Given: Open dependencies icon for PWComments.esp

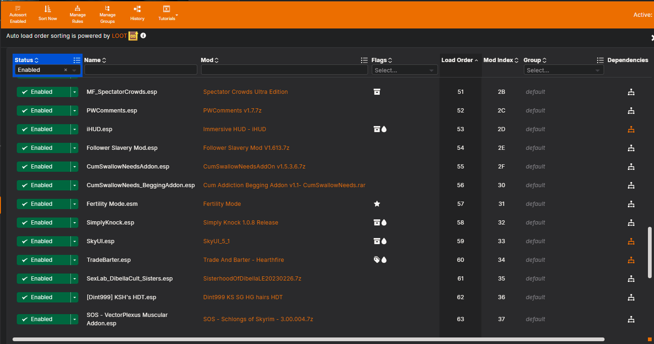Looking at the screenshot, I should [631, 111].
